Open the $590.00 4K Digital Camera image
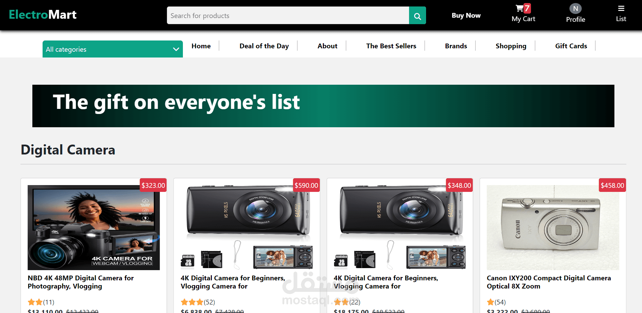642x313 pixels. (247, 228)
